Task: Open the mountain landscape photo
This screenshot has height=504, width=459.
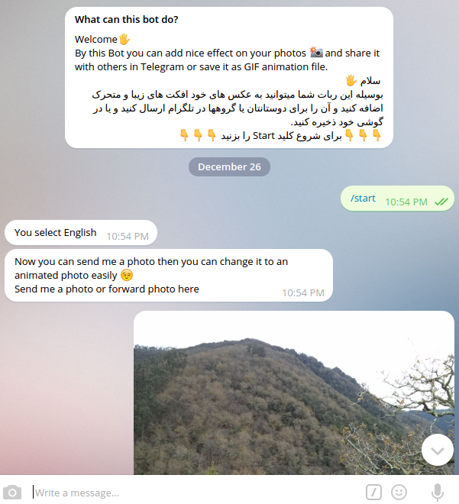Action: (294, 393)
